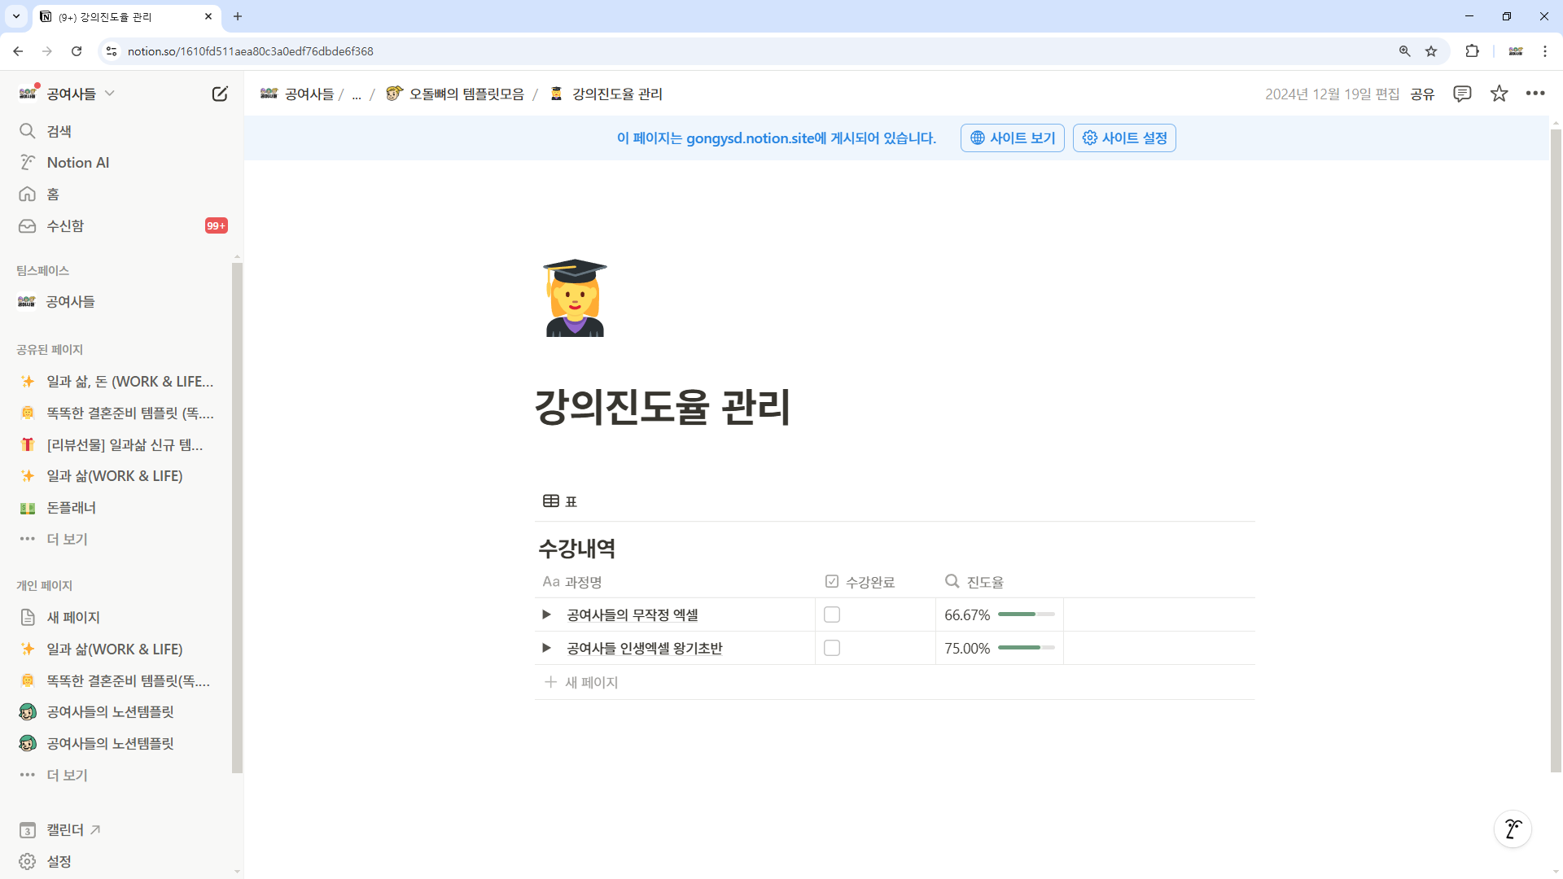Add a row via 새 페이지

[592, 682]
